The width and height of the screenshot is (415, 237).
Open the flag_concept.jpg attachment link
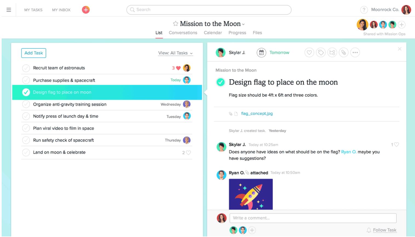pos(257,114)
